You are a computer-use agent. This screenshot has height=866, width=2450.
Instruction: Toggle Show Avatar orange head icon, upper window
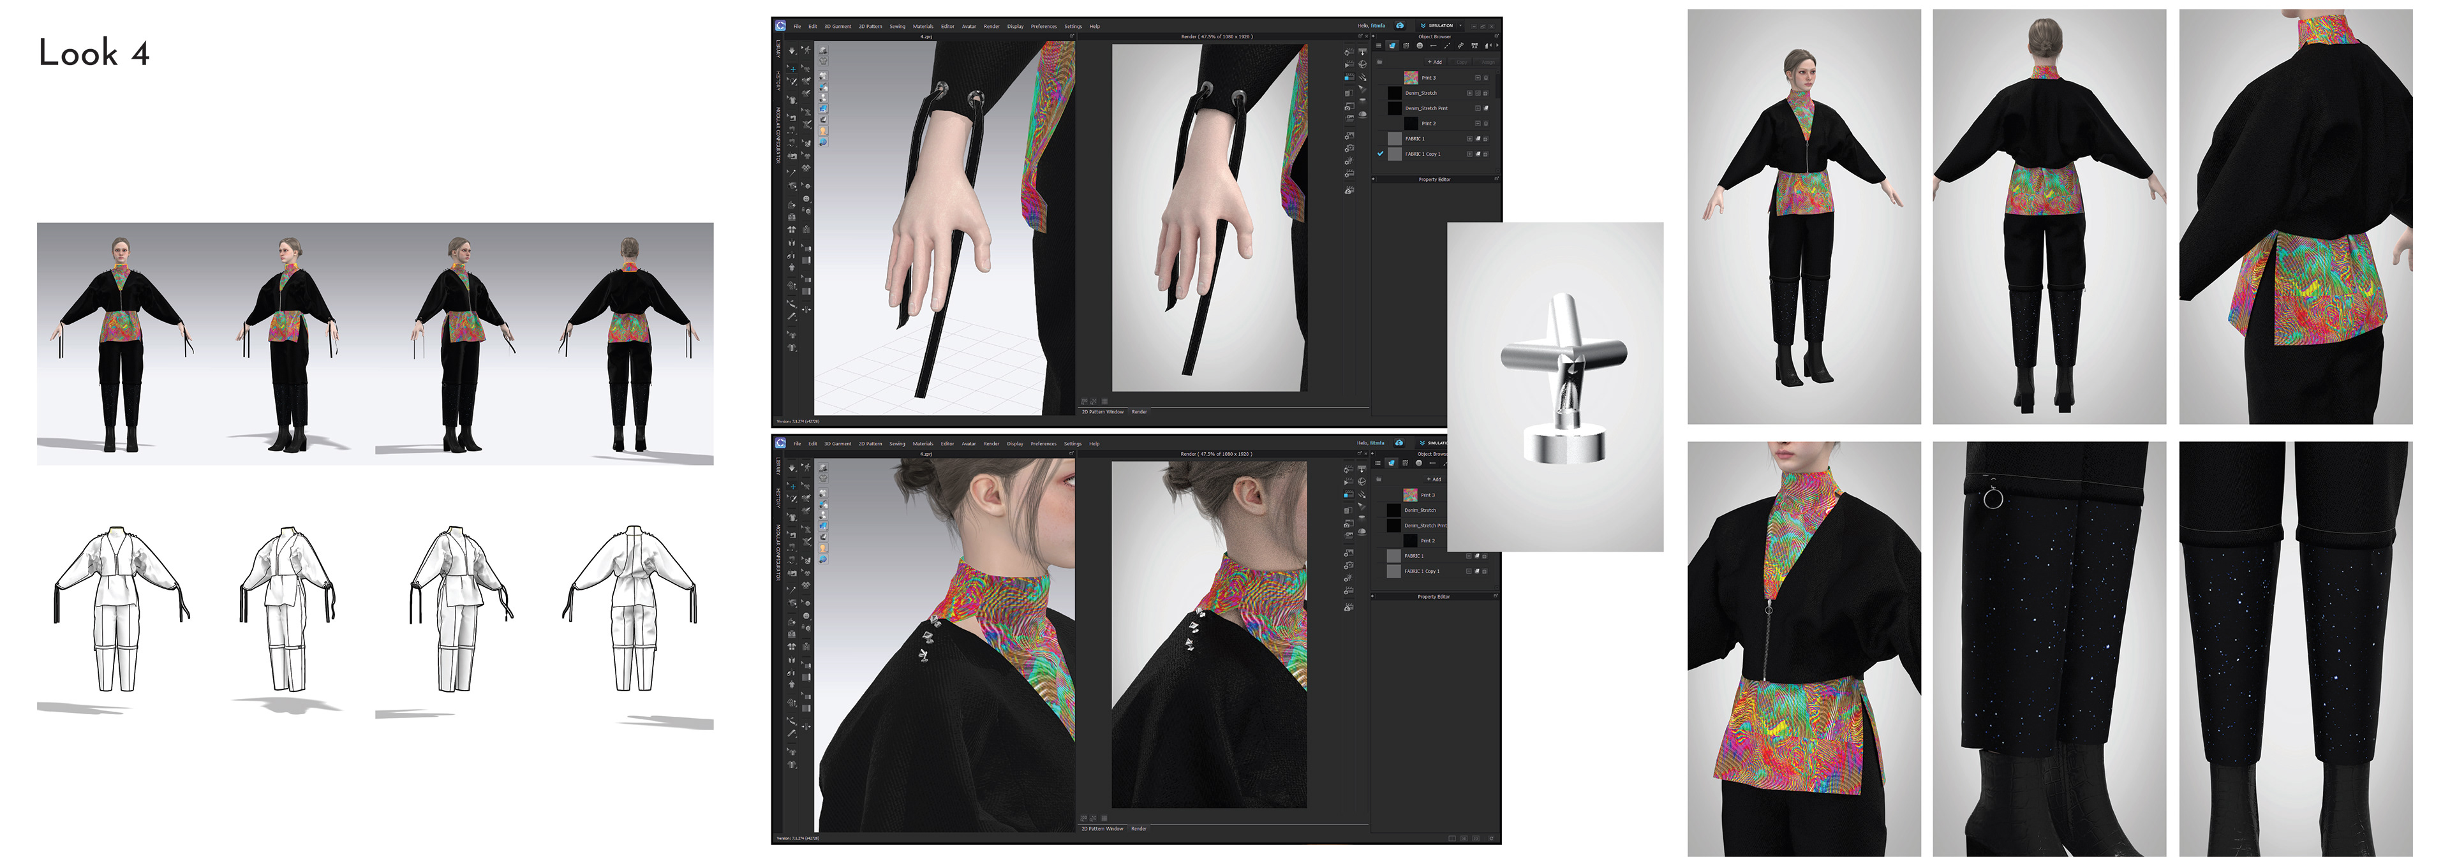tap(824, 131)
